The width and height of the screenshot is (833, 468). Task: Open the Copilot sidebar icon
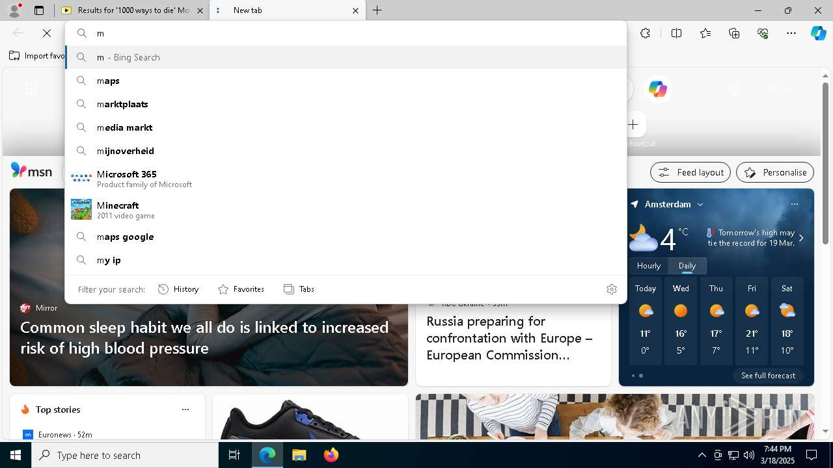click(x=818, y=33)
